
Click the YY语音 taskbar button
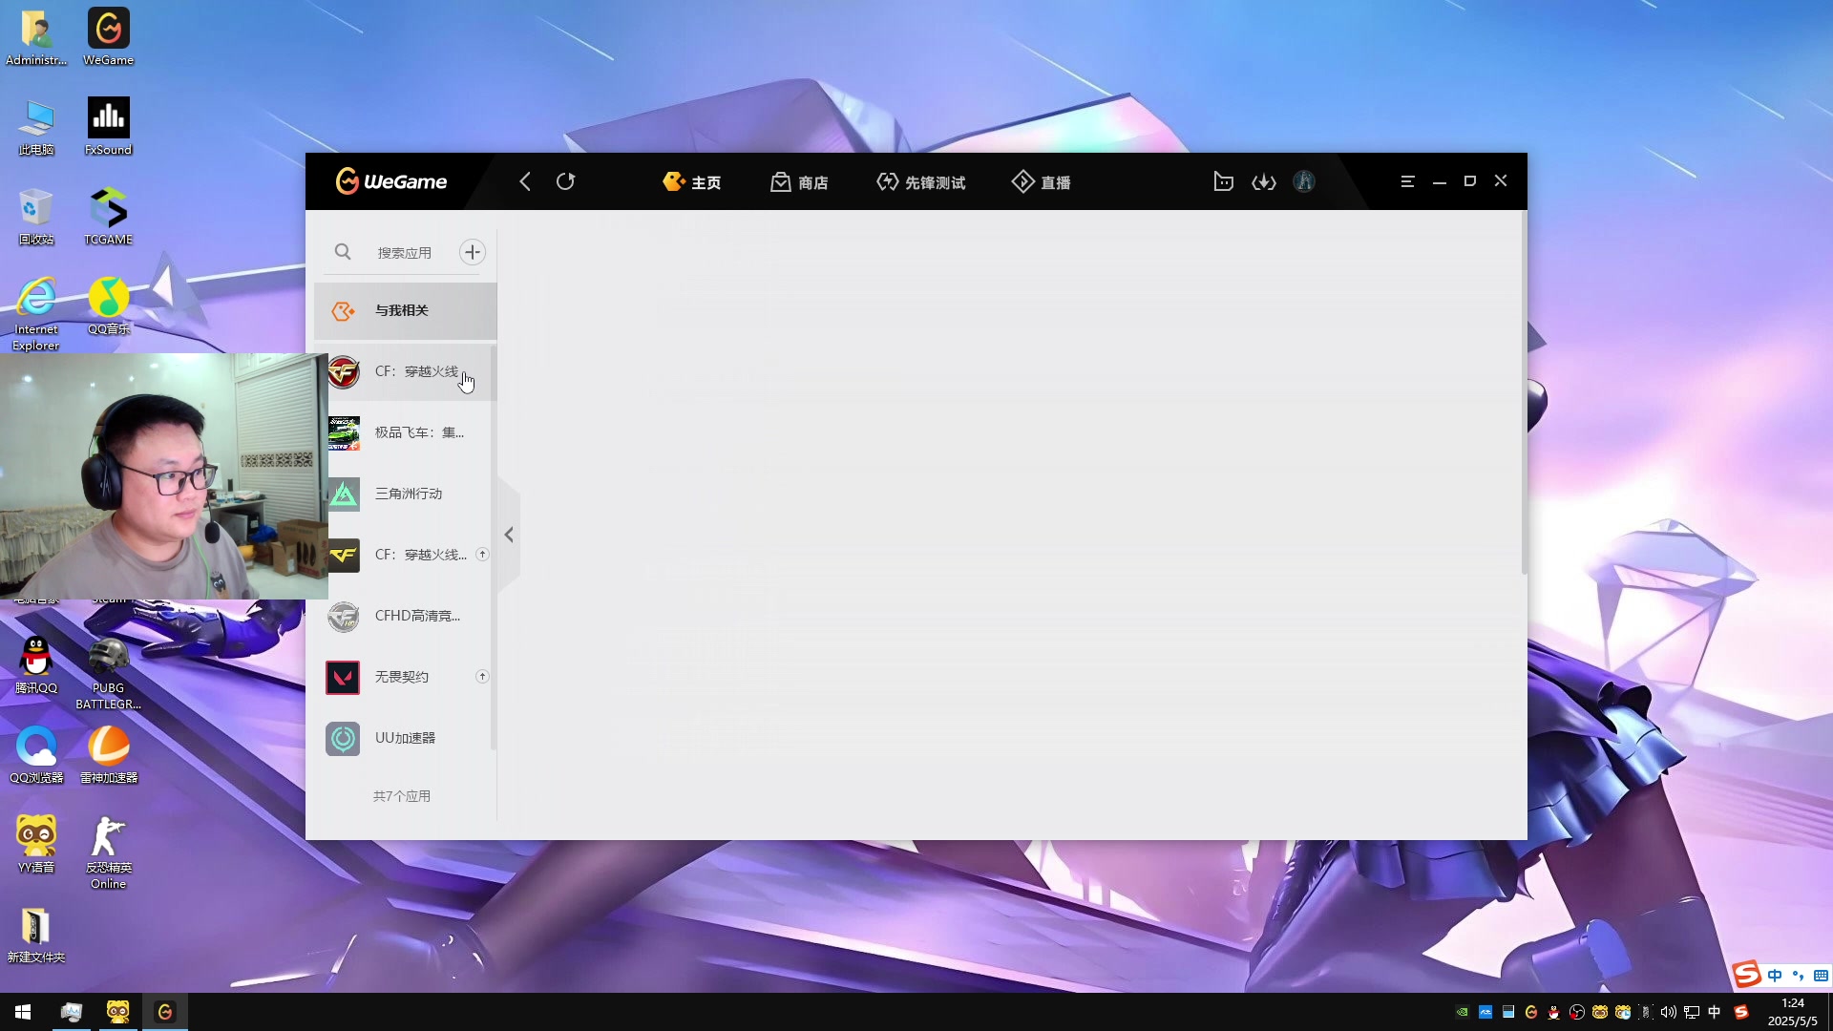118,1012
